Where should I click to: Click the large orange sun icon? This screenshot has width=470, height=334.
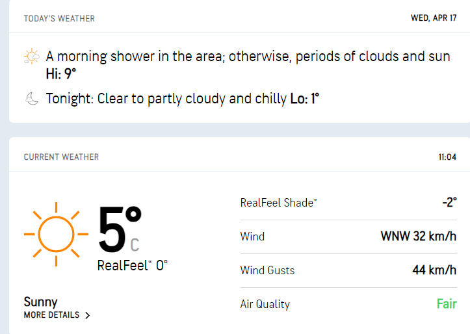click(x=56, y=234)
